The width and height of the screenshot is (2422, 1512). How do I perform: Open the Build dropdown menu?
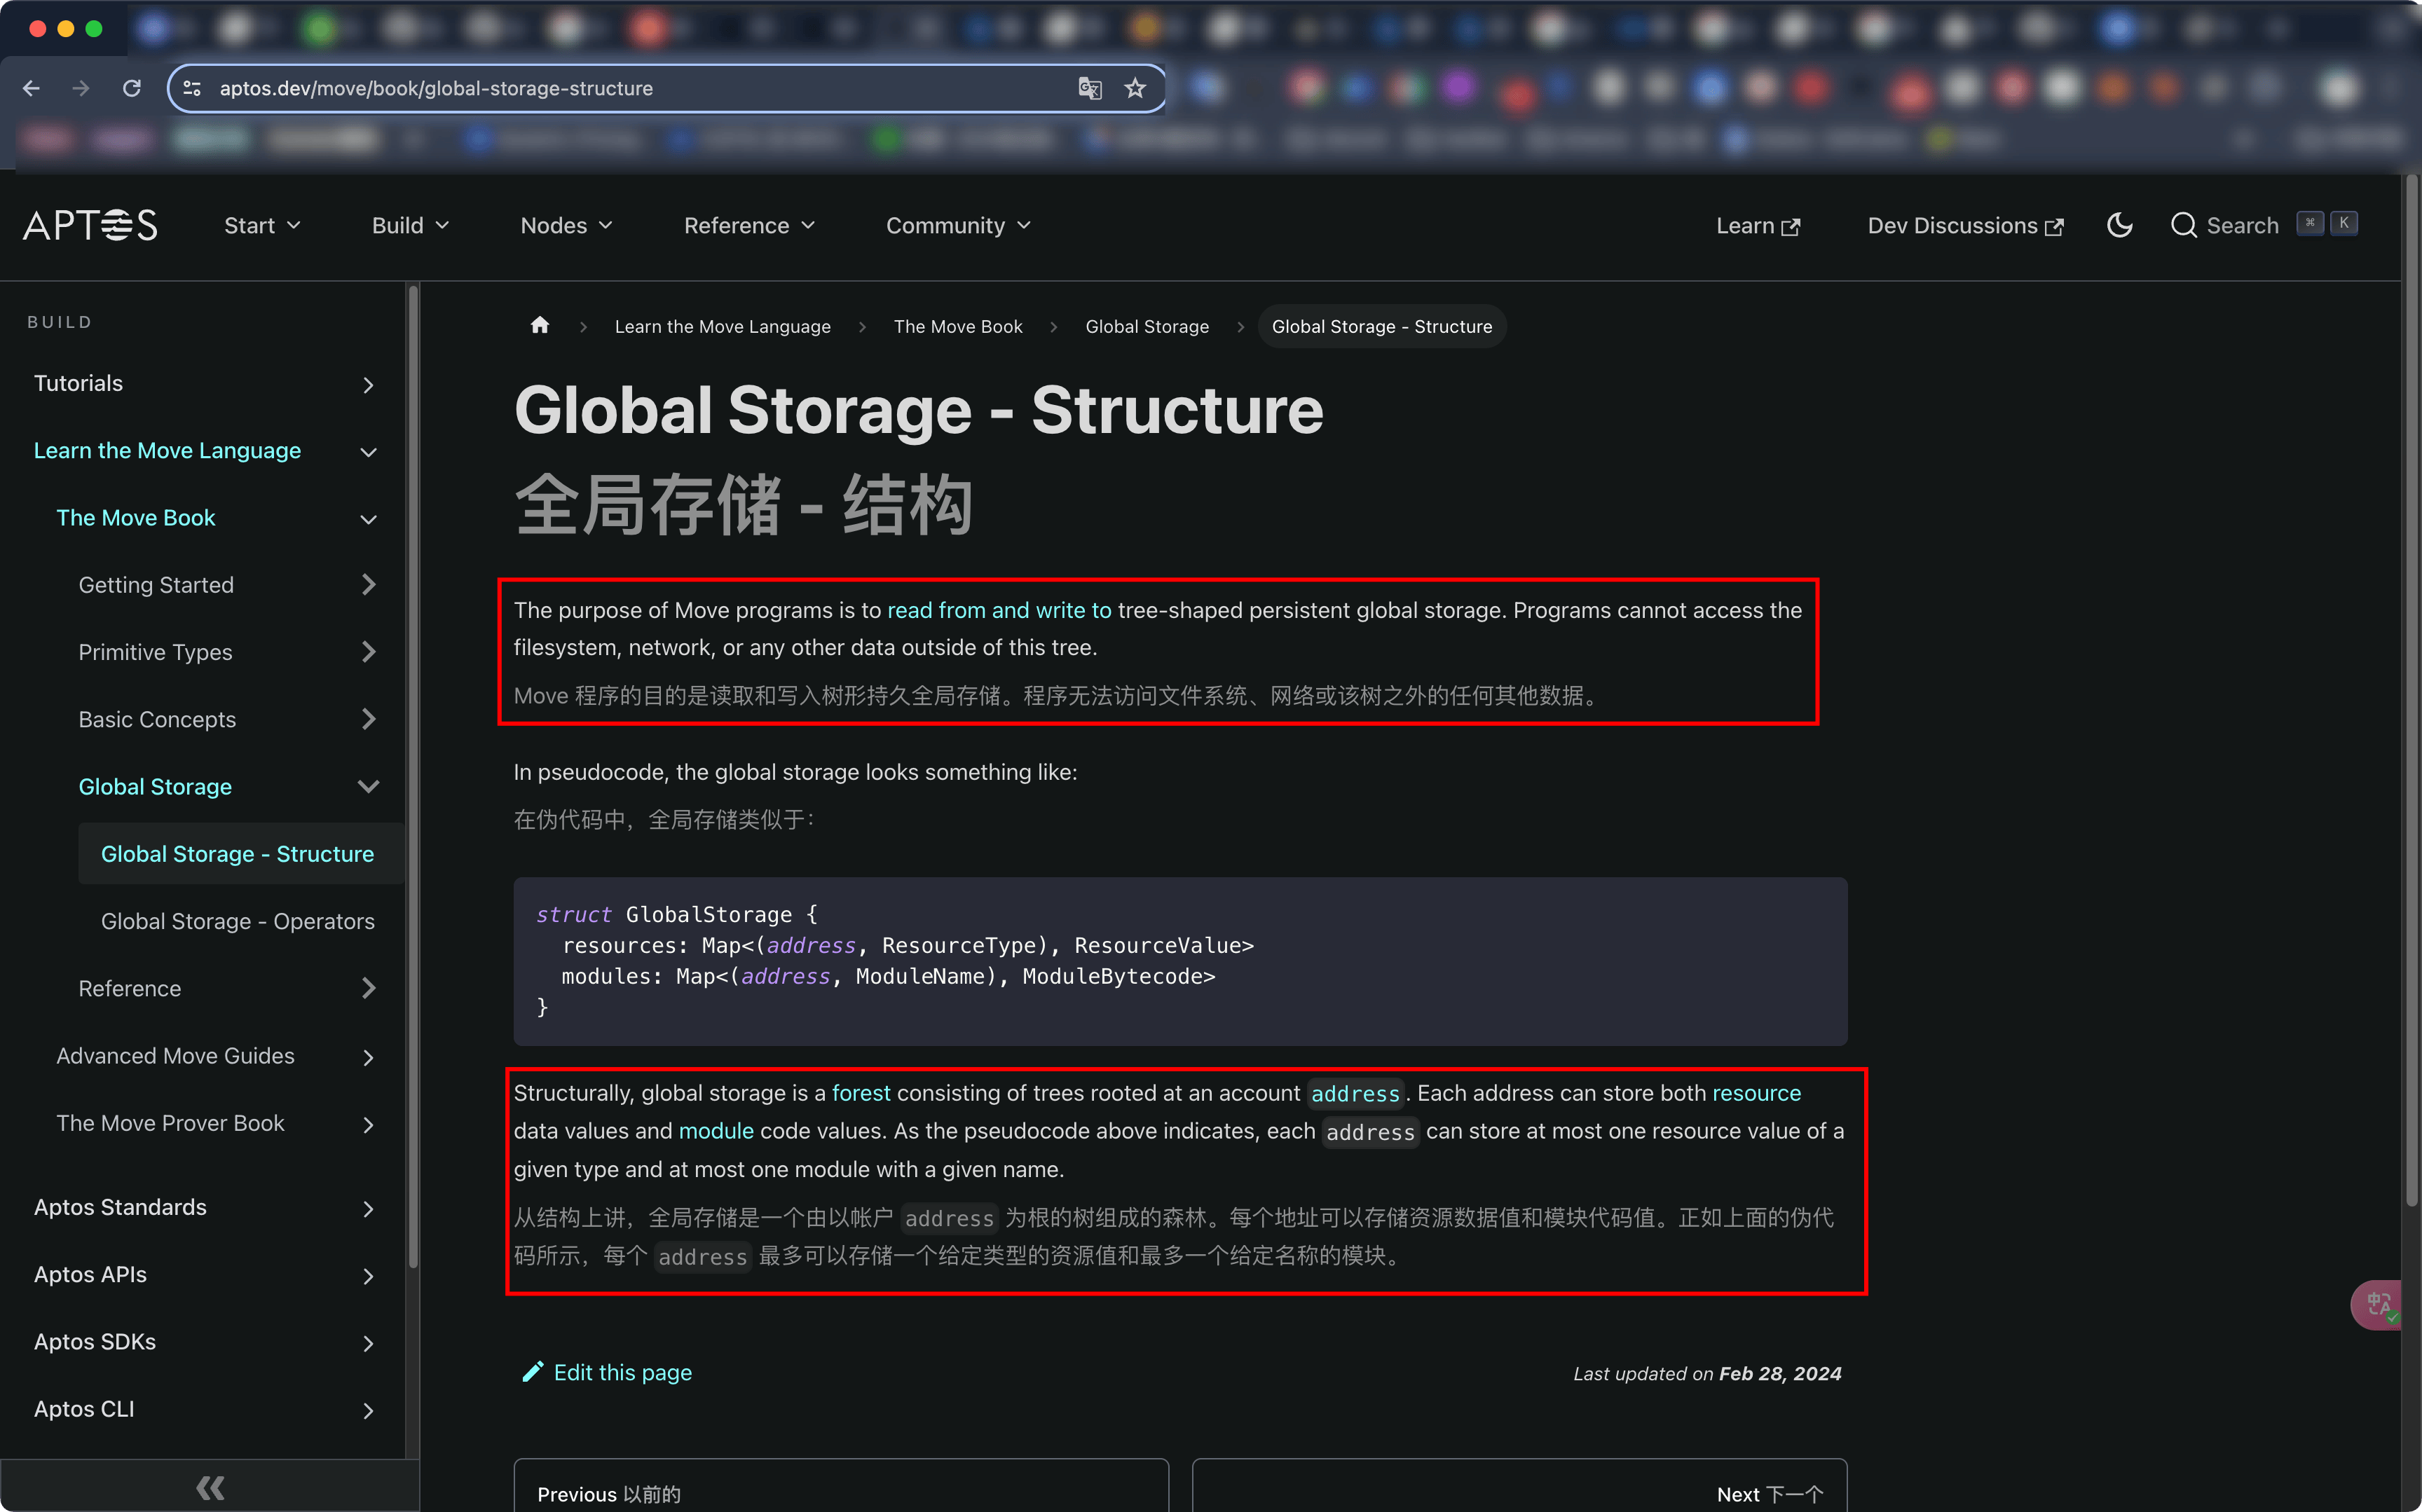click(x=410, y=225)
